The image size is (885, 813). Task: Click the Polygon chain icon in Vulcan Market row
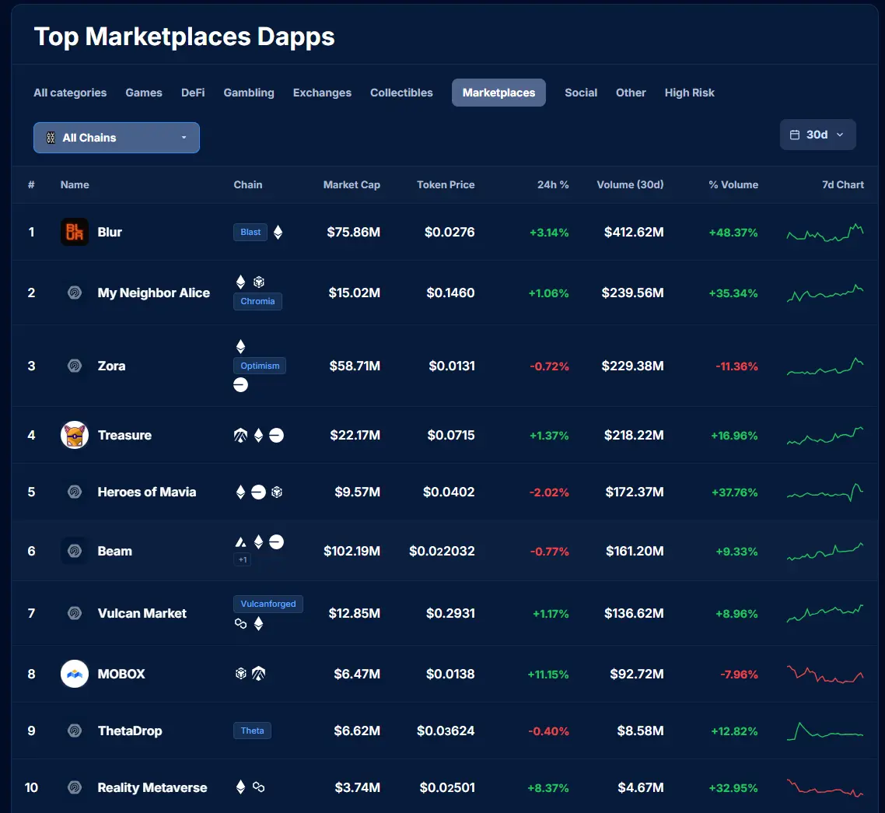240,624
